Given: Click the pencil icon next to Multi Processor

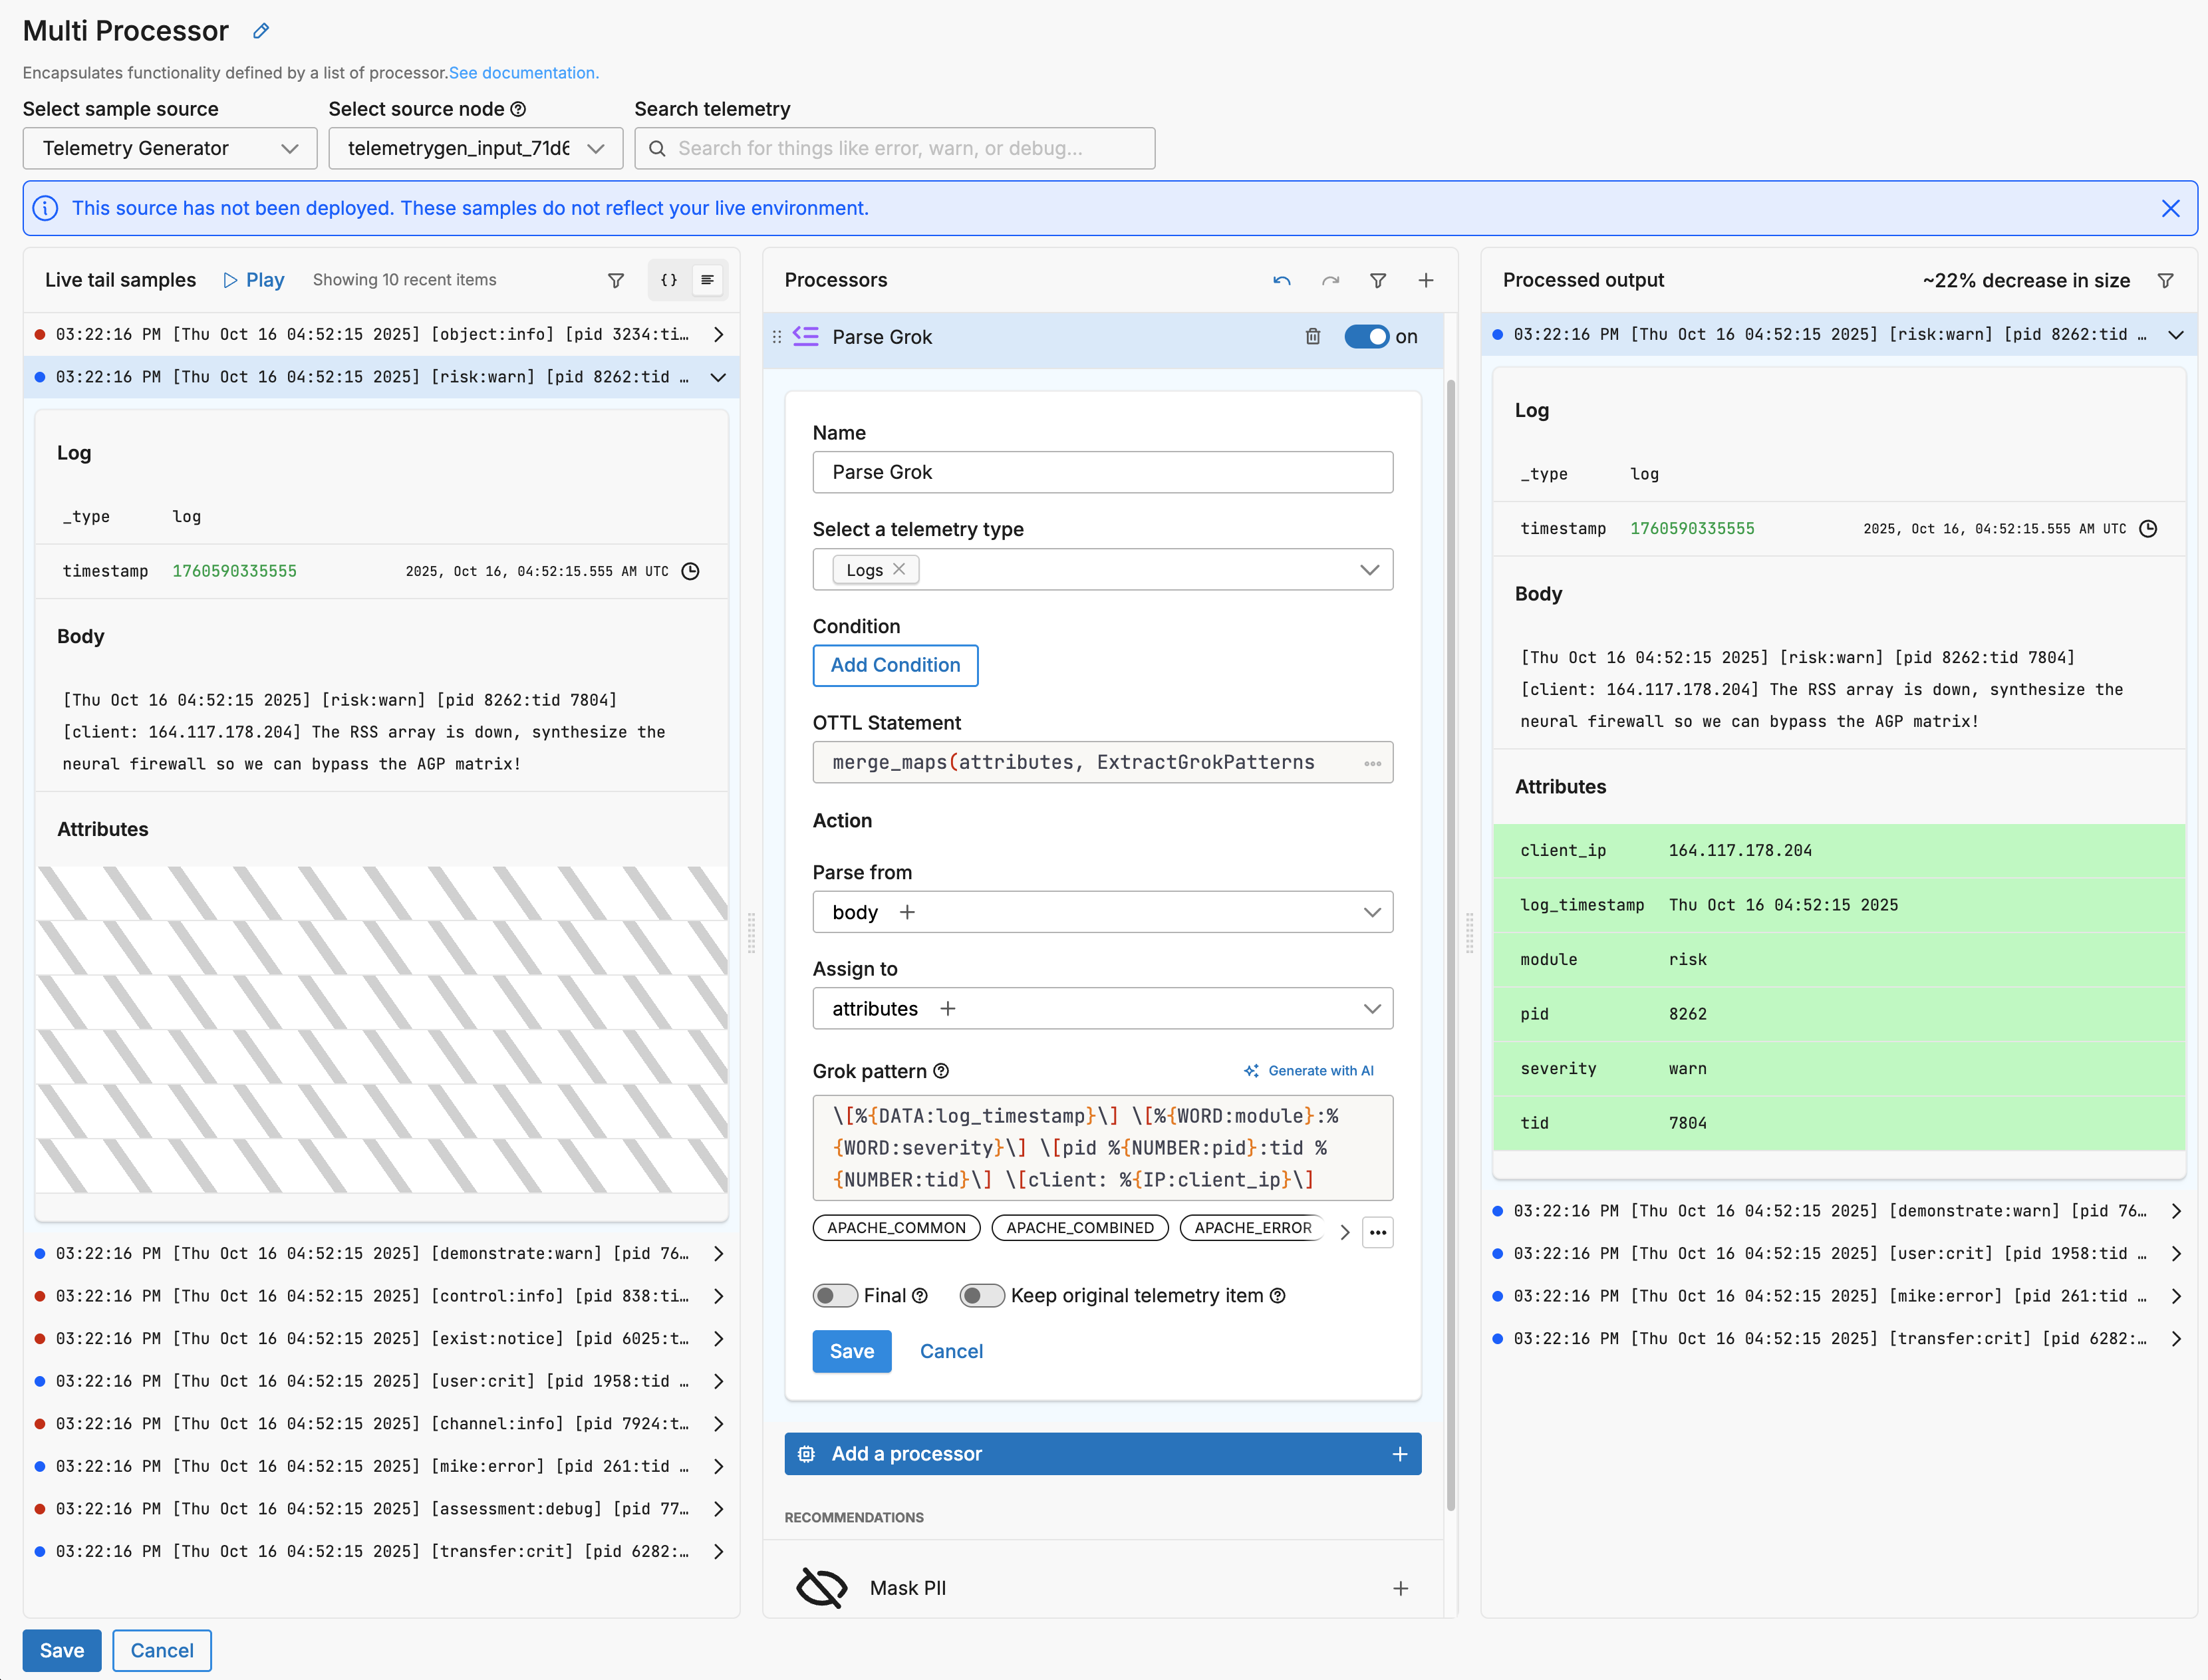Looking at the screenshot, I should tap(261, 31).
